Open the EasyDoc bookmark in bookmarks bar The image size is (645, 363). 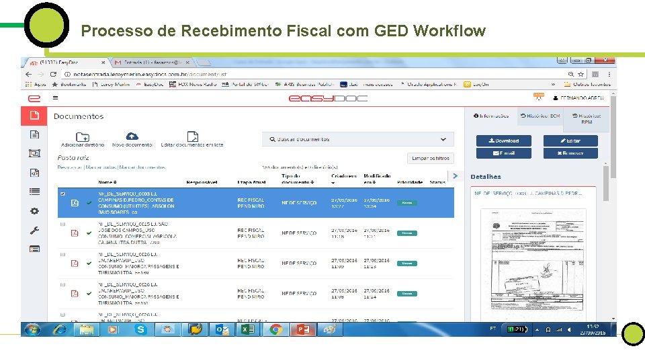pyautogui.click(x=150, y=85)
